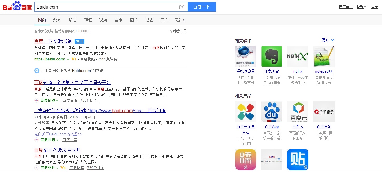
Task: Open the 7501条评价 link
Action: (x=90, y=100)
